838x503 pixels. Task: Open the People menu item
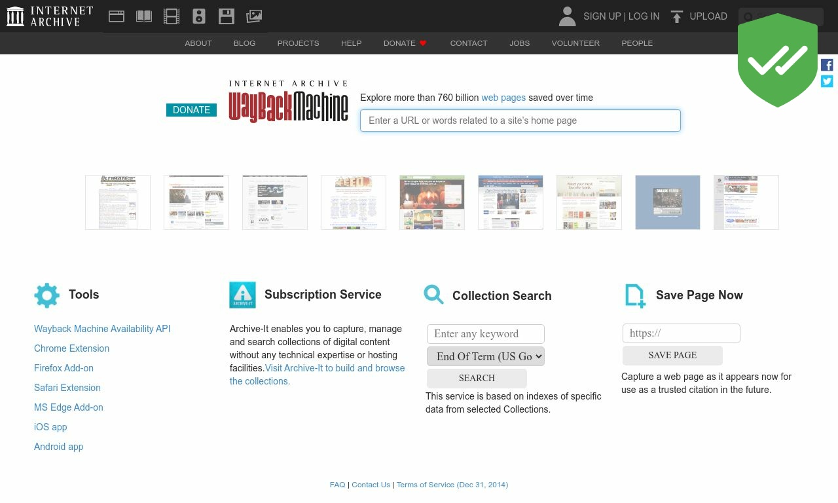pos(637,43)
